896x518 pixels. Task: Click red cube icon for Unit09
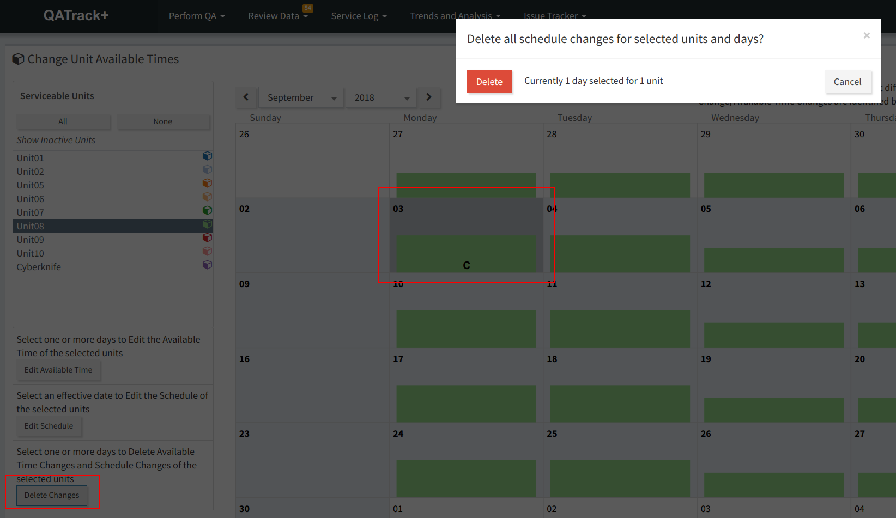tap(207, 237)
